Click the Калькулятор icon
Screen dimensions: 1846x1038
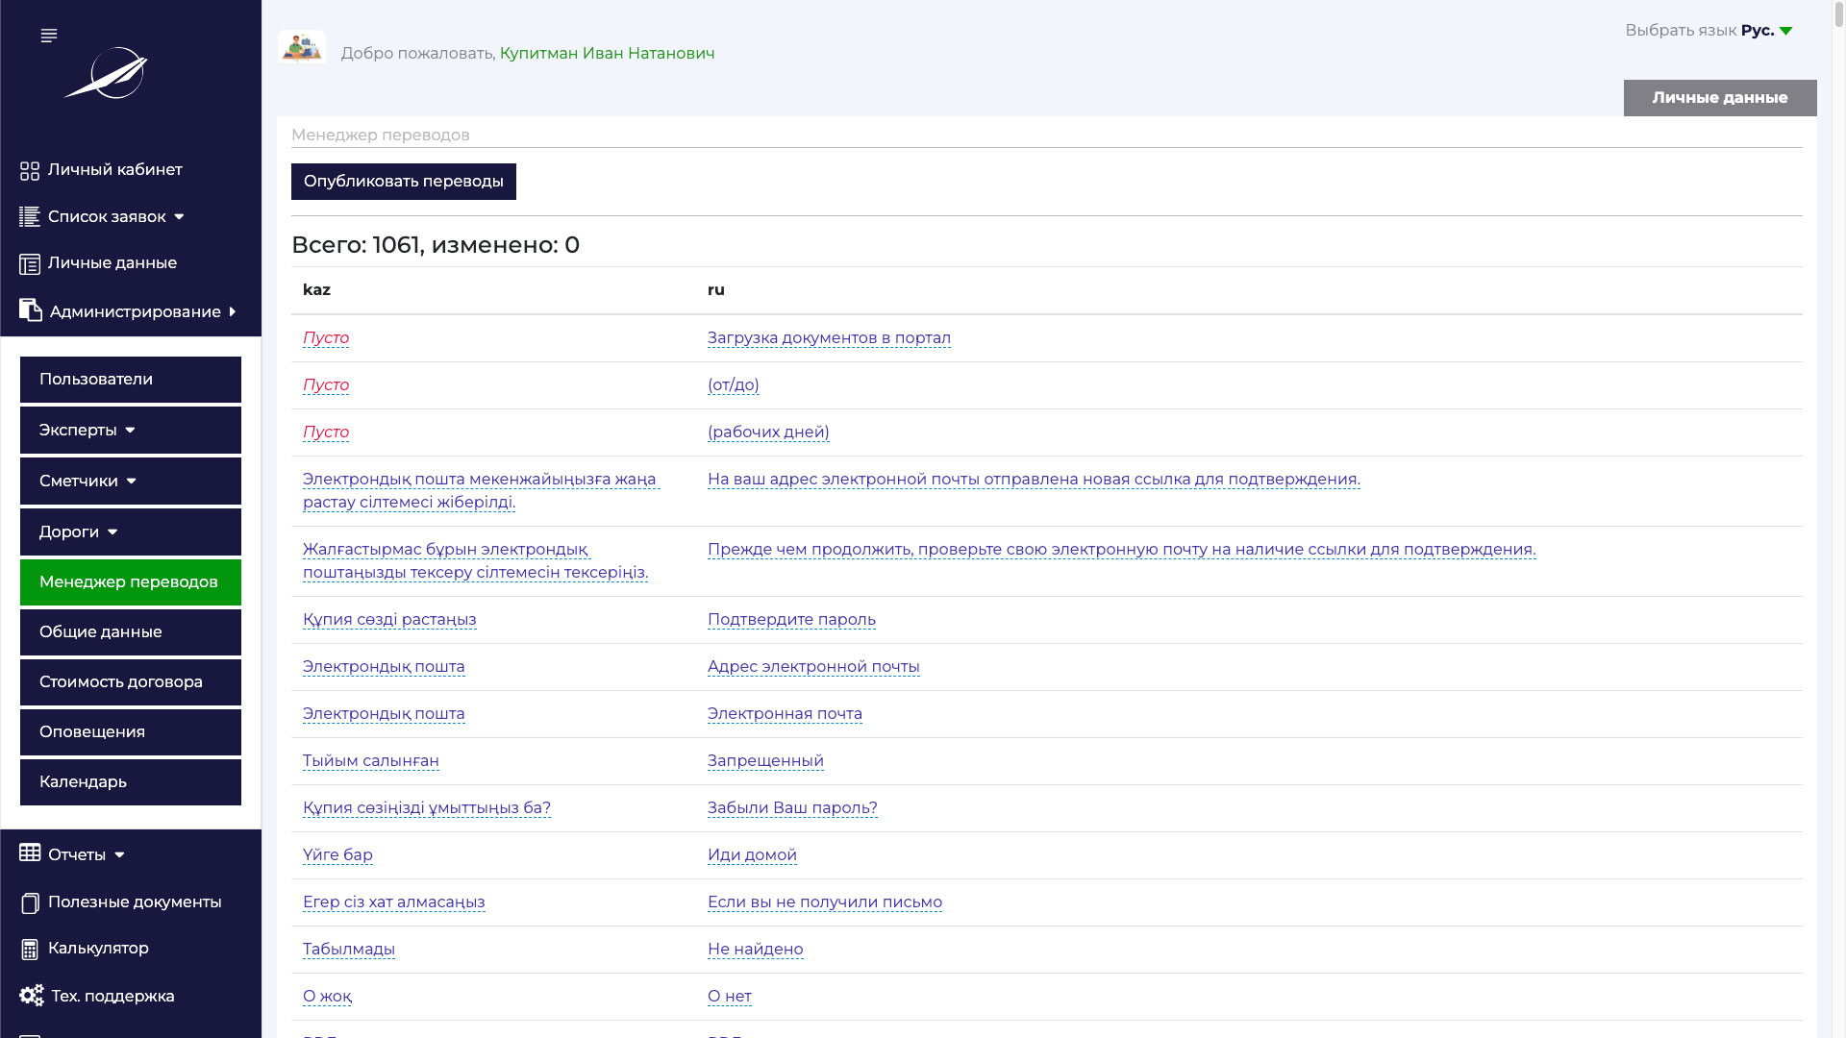30,949
